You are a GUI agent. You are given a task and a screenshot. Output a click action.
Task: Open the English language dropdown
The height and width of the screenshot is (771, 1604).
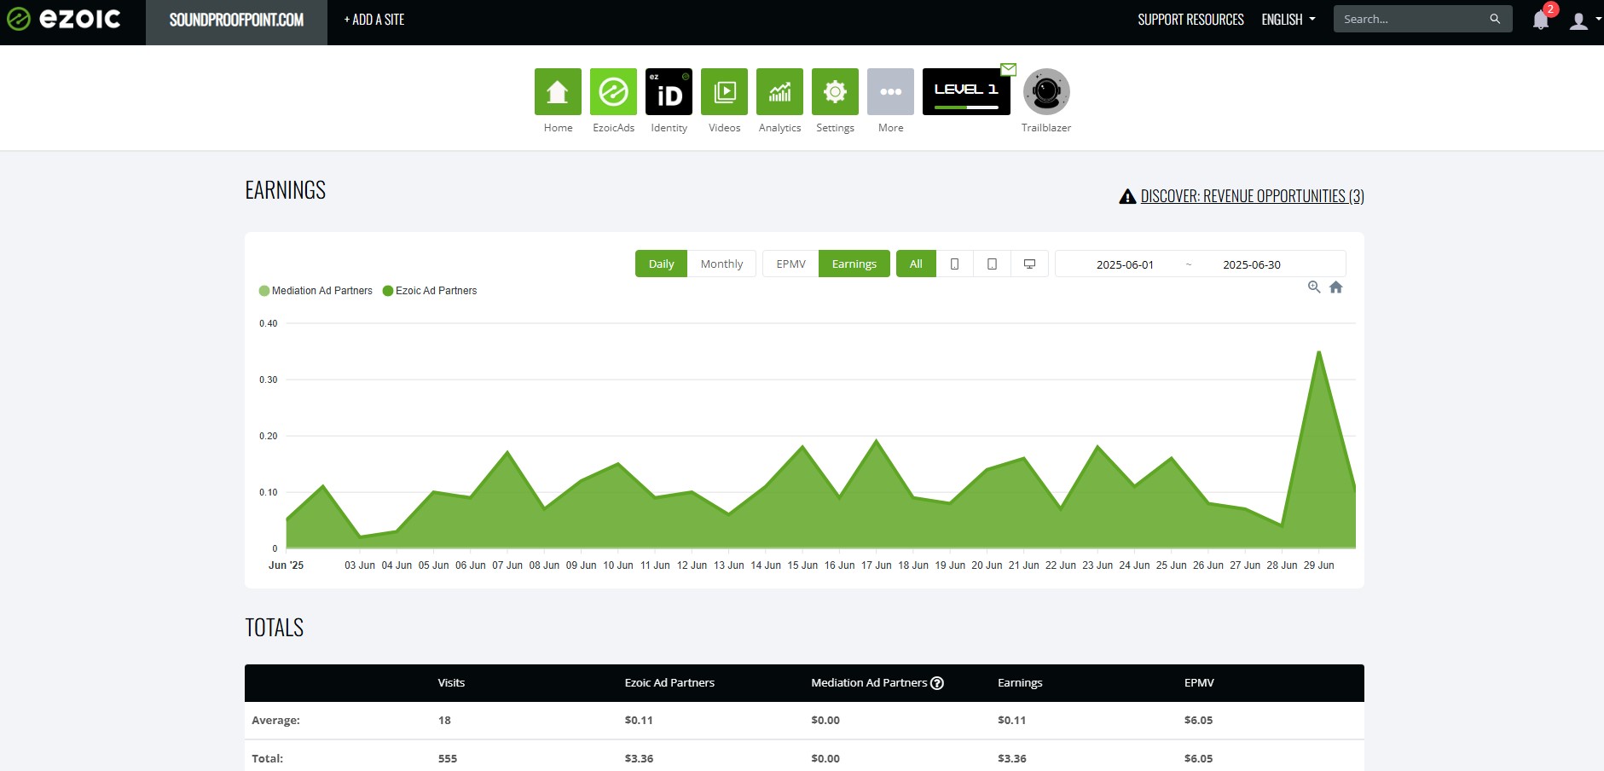(1288, 20)
